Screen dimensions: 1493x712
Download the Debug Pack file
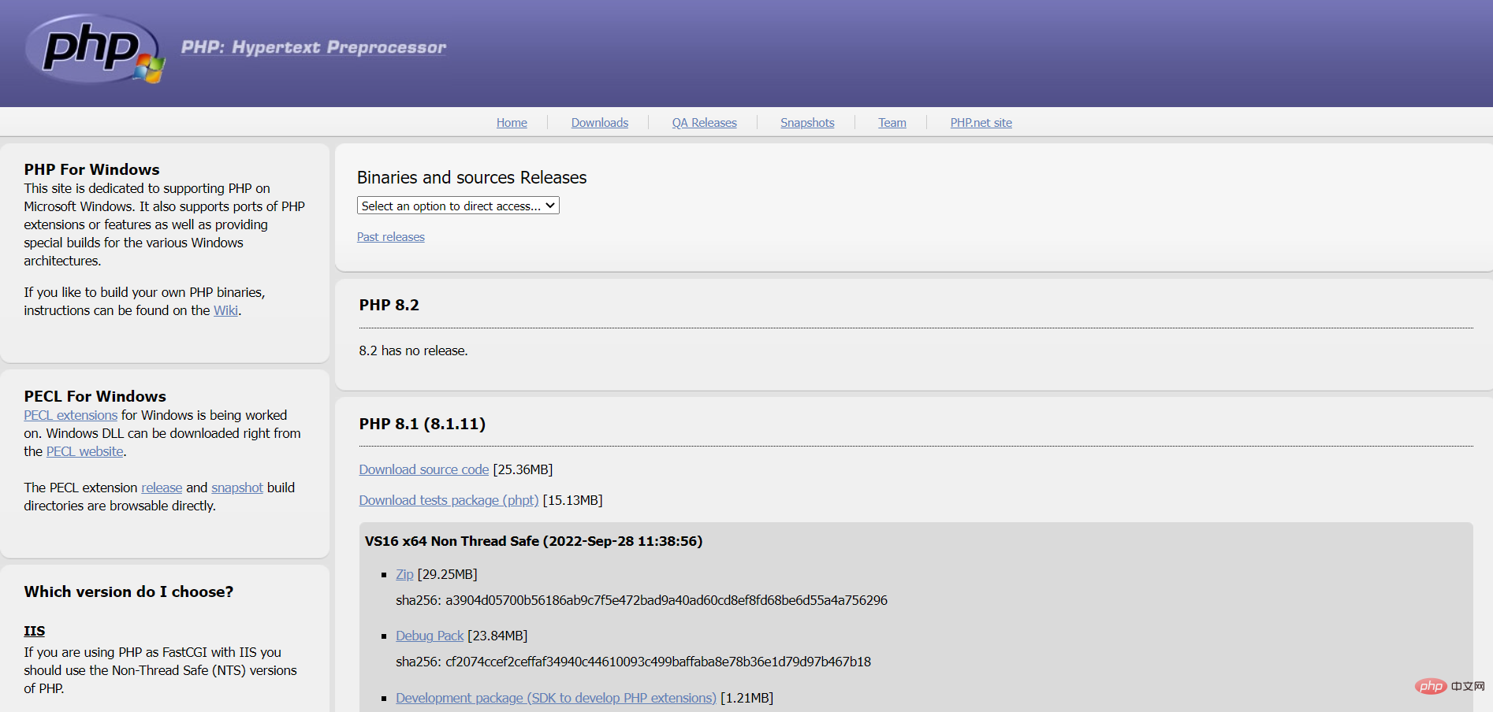tap(430, 636)
